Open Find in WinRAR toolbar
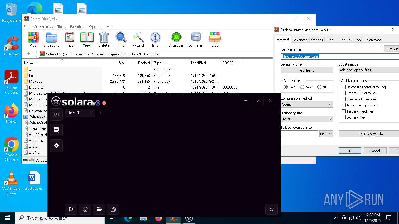 pos(121,40)
